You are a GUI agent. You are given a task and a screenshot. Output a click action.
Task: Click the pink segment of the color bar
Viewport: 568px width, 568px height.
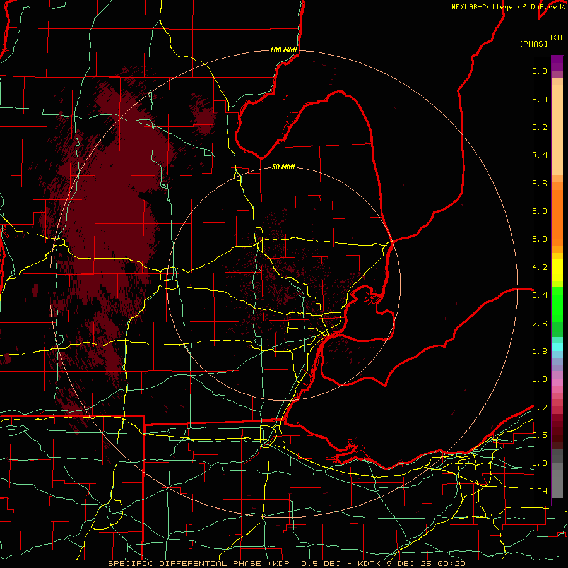coord(557,382)
